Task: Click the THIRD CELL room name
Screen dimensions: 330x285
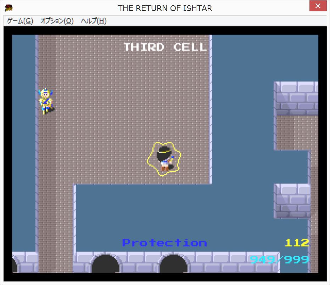Action: [165, 47]
